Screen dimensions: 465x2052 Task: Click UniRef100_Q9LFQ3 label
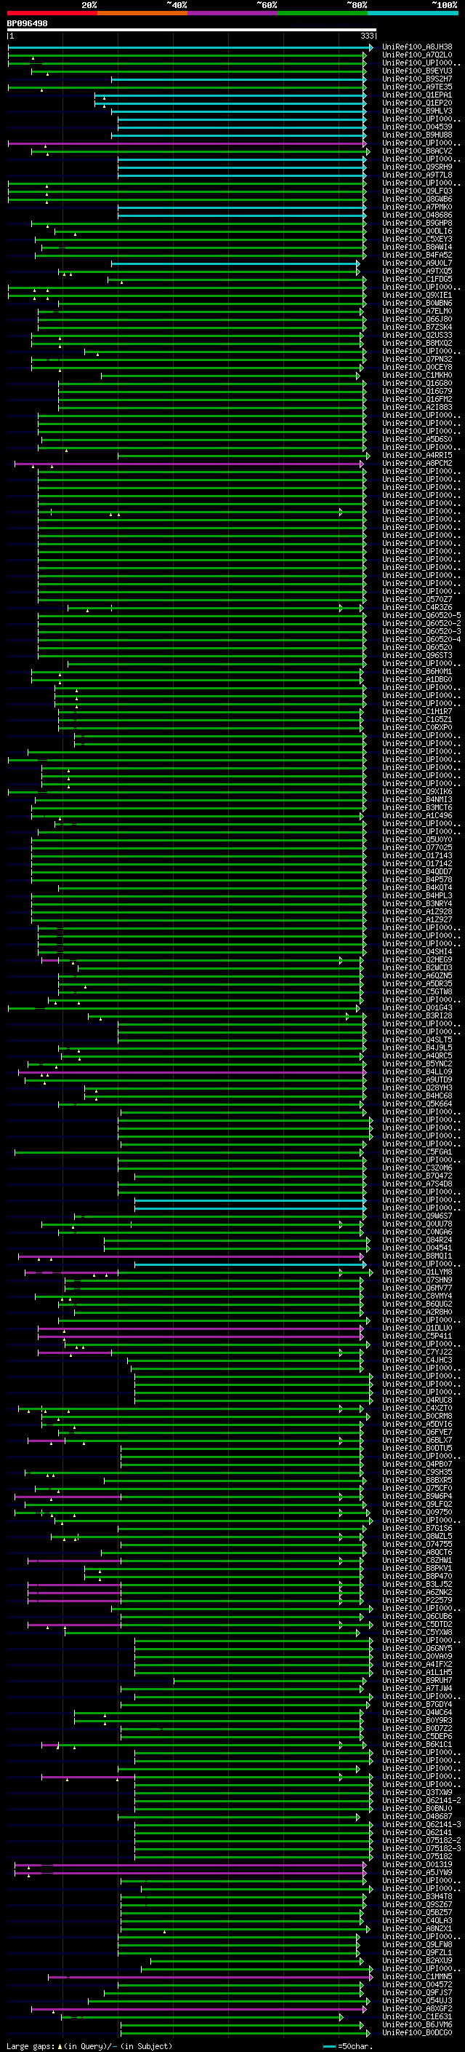(417, 191)
